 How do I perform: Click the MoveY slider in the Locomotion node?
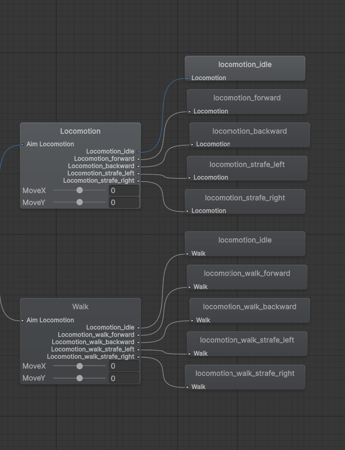80,202
